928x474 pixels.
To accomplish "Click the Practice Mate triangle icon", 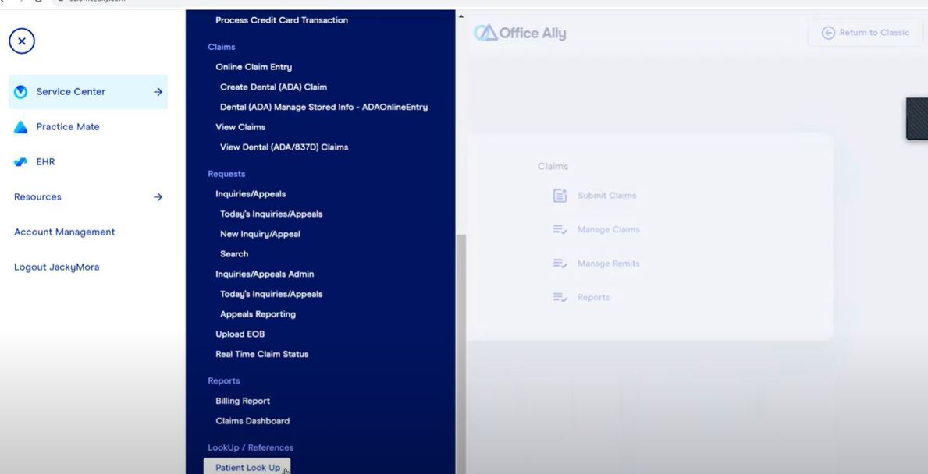I will pyautogui.click(x=21, y=127).
